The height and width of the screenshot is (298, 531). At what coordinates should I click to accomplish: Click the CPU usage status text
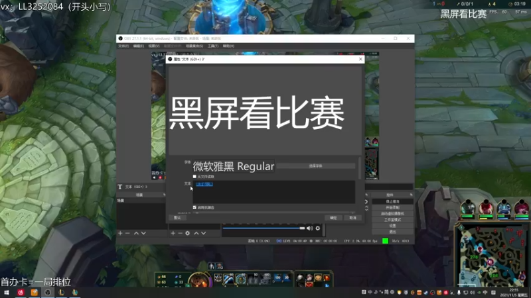[360, 241]
